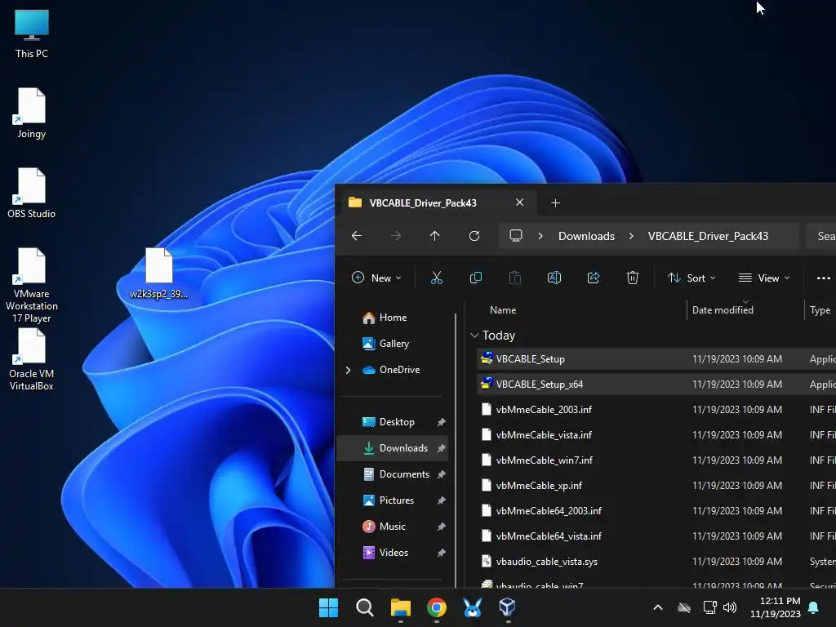Open notification bell in taskbar

pyautogui.click(x=814, y=607)
